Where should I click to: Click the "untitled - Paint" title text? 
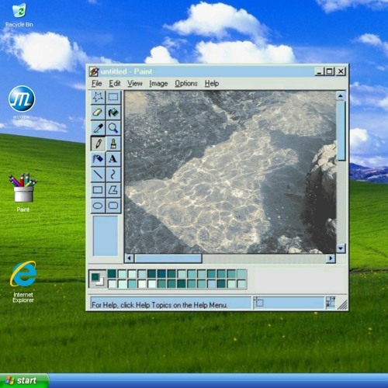[126, 71]
